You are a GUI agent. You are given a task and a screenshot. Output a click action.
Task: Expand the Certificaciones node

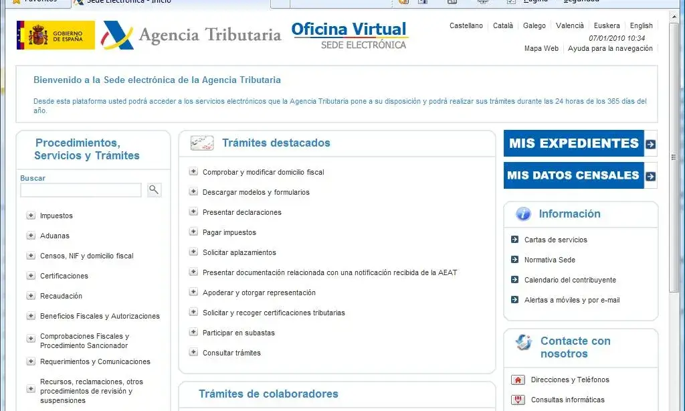coord(31,276)
